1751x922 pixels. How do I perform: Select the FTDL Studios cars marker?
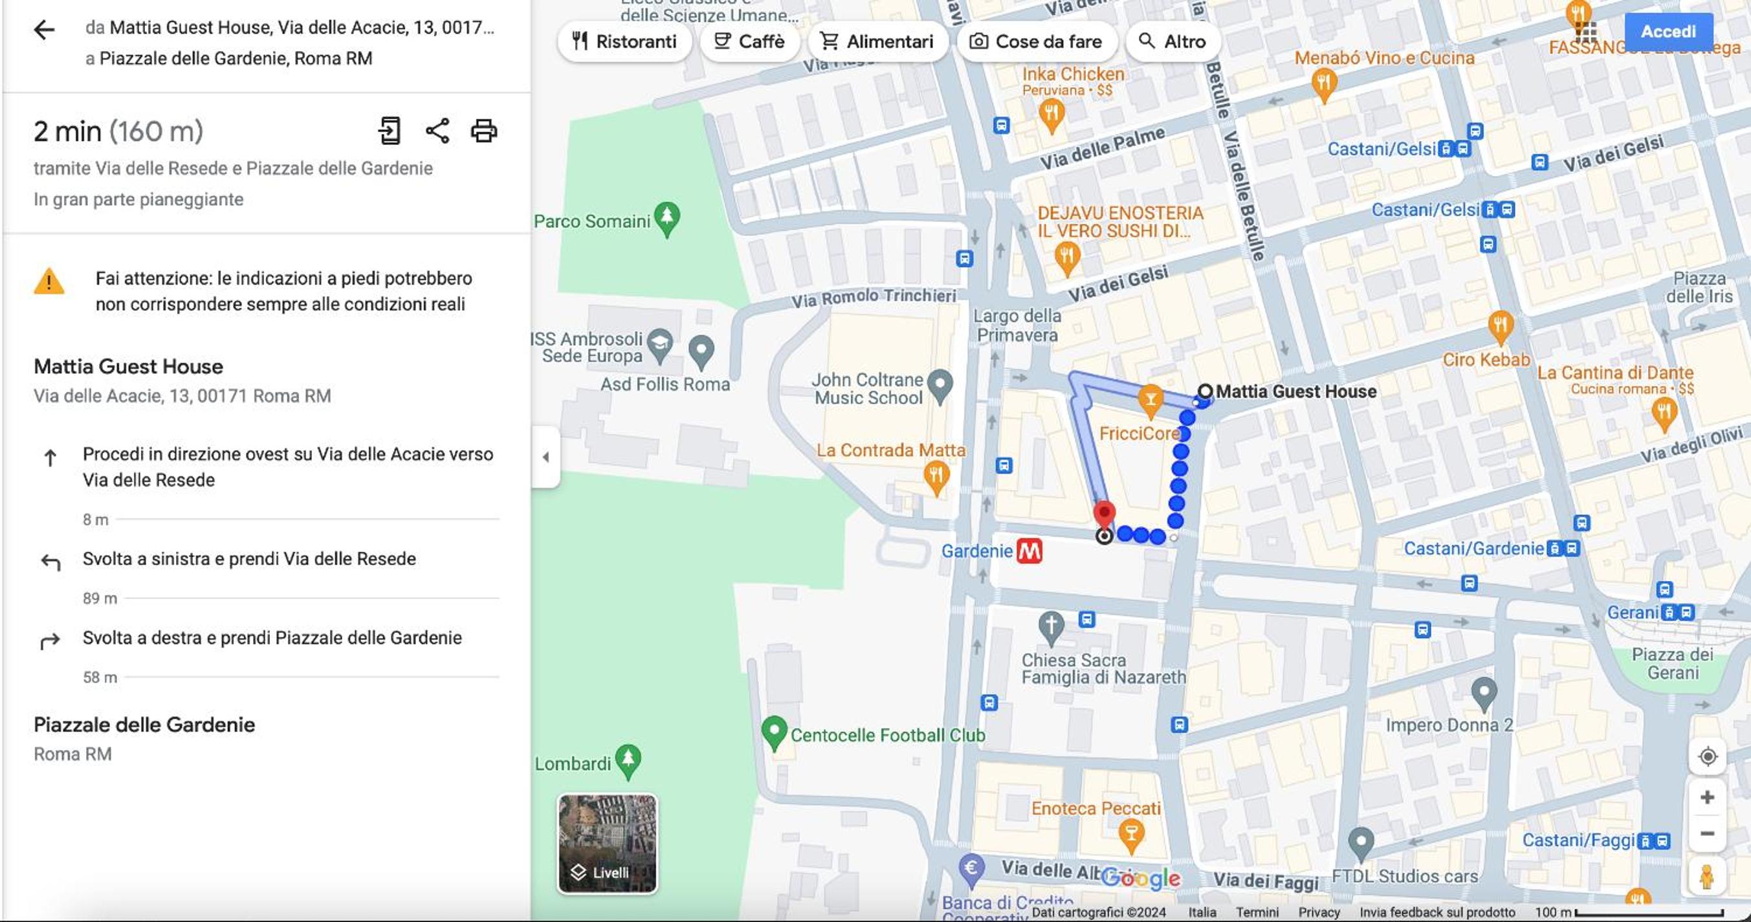pos(1360,843)
